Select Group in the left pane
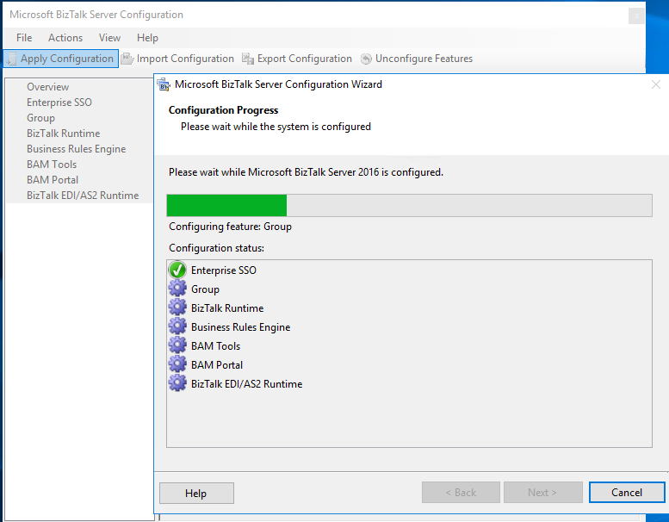This screenshot has width=669, height=522. 41,118
